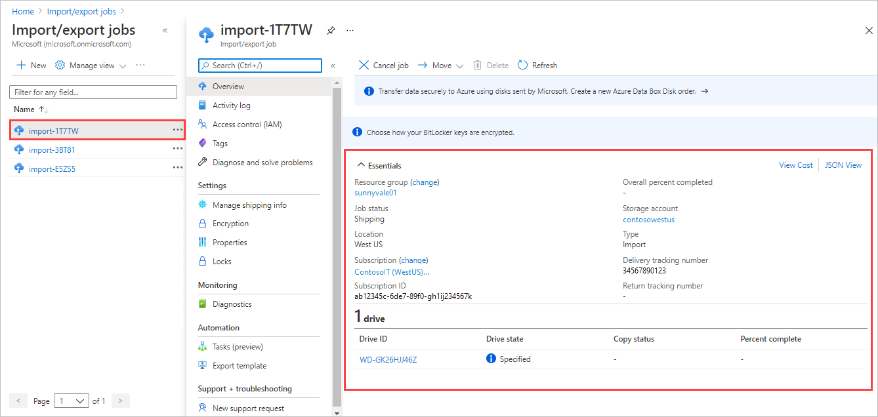Screen dimensions: 878x417
Task: Open the page number dropdown
Action: pos(72,401)
